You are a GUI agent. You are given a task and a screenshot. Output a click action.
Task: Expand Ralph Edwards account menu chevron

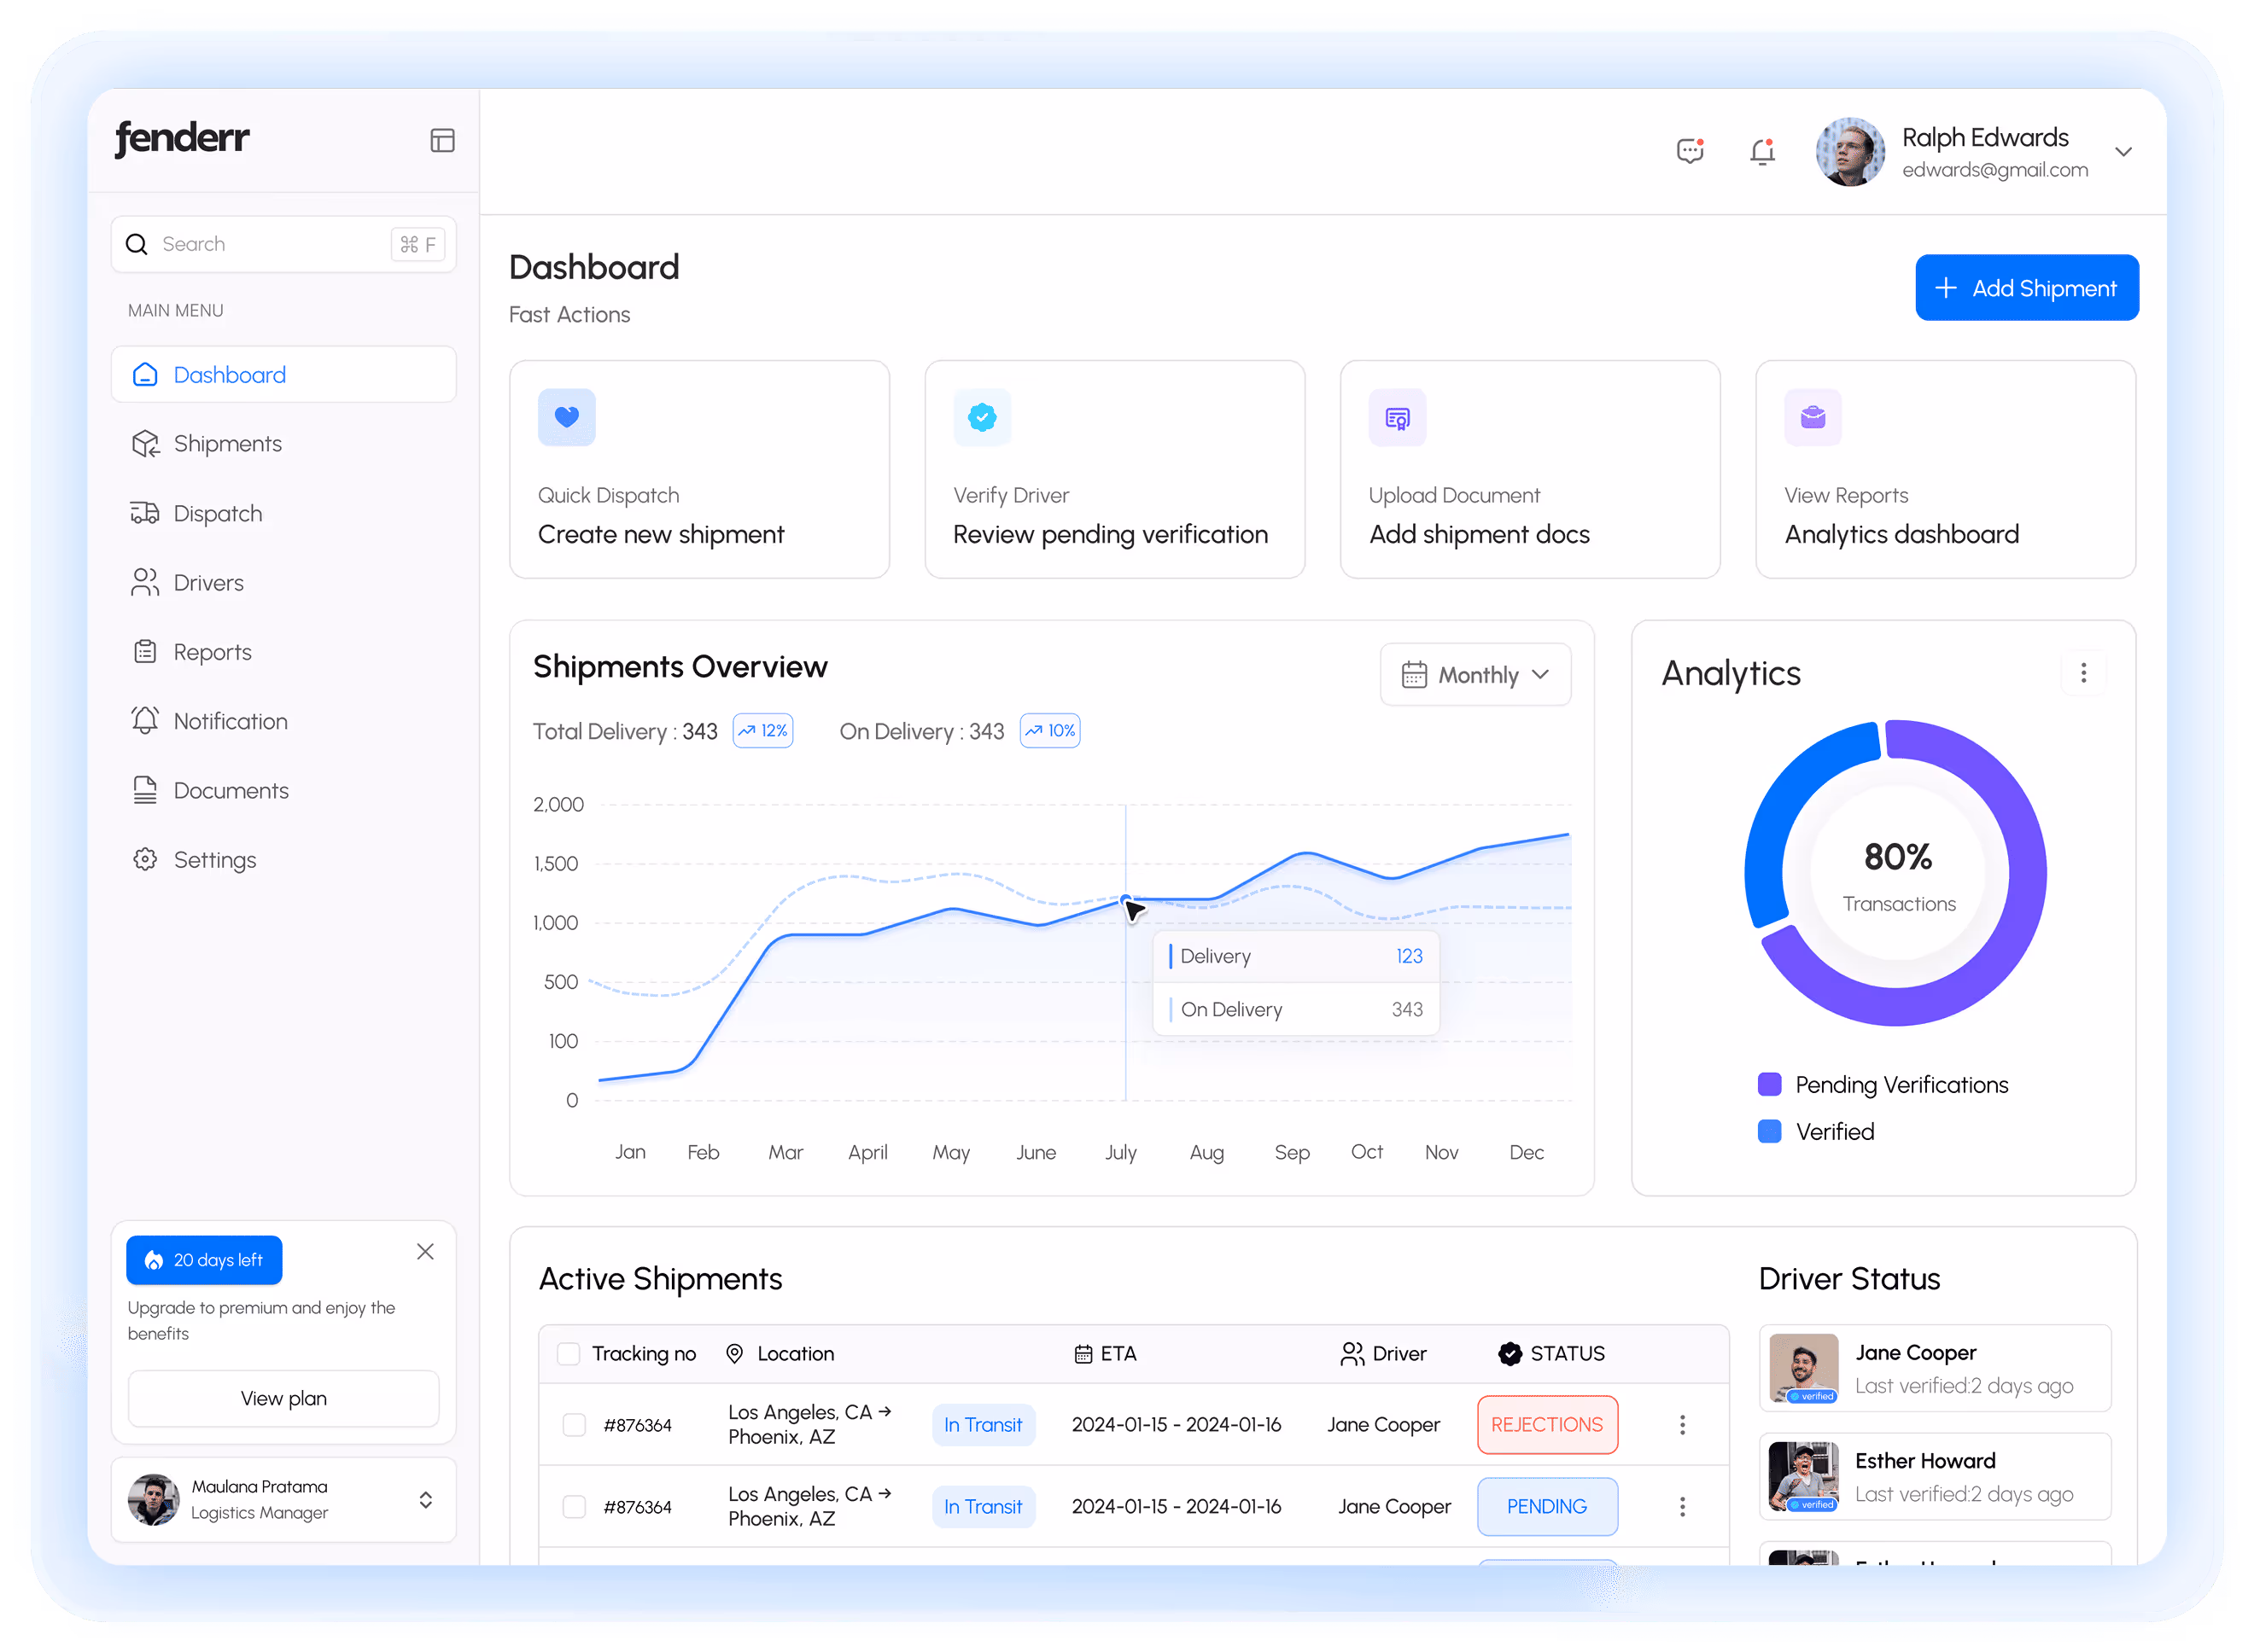[x=2123, y=152]
